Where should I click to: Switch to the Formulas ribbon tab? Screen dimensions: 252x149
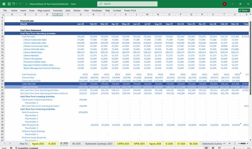(58, 10)
